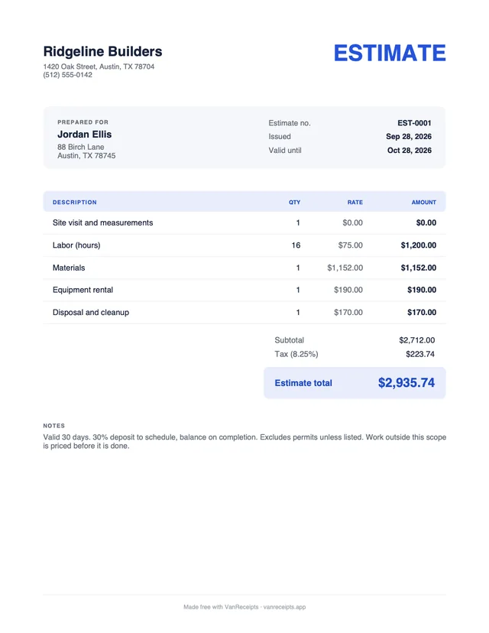Select the client name Jordan Ellis
489x633 pixels.
point(84,135)
